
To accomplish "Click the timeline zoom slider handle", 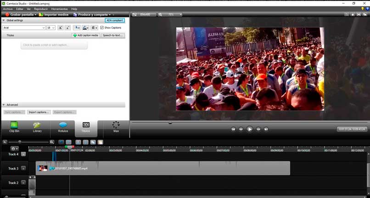I will [x=20, y=142].
